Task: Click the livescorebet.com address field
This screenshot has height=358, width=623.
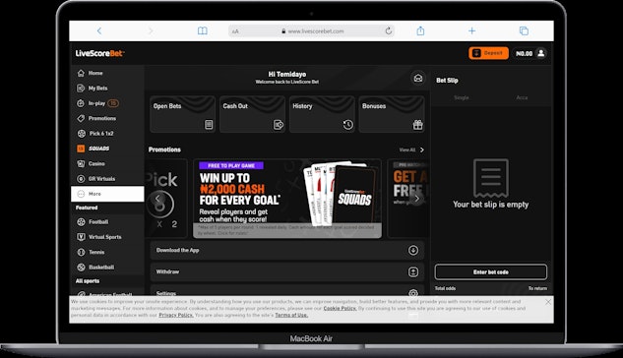Action: (311, 30)
